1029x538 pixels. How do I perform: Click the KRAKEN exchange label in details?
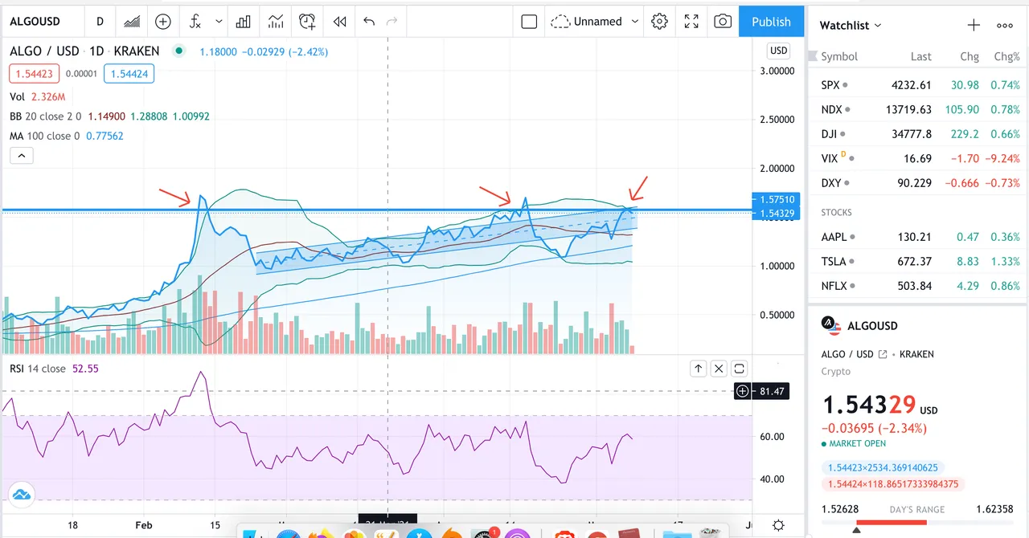coord(916,354)
